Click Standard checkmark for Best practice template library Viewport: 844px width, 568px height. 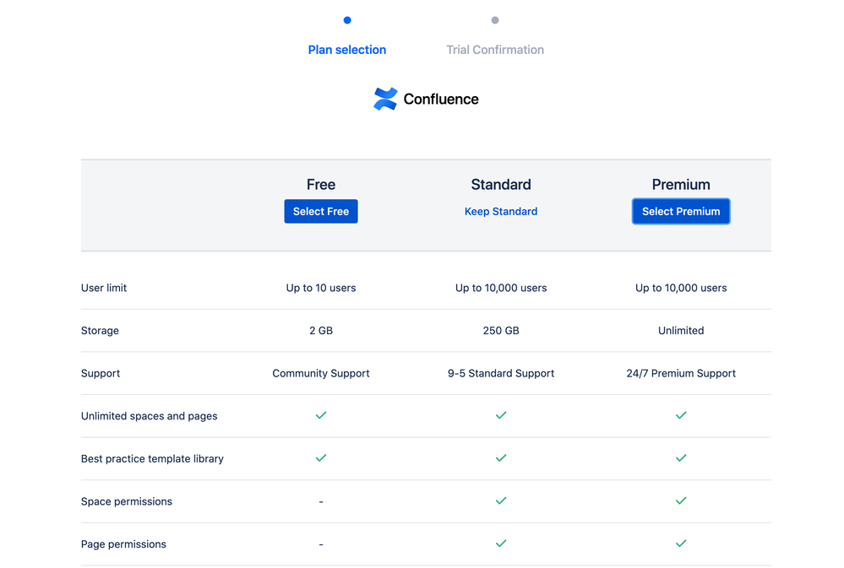501,457
